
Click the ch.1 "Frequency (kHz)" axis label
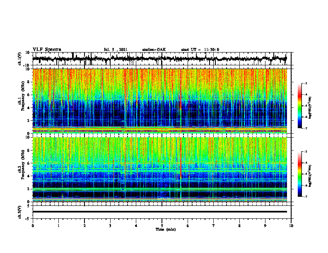coord(23,96)
